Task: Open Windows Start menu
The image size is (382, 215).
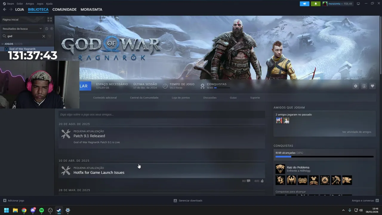Action: click(x=6, y=210)
